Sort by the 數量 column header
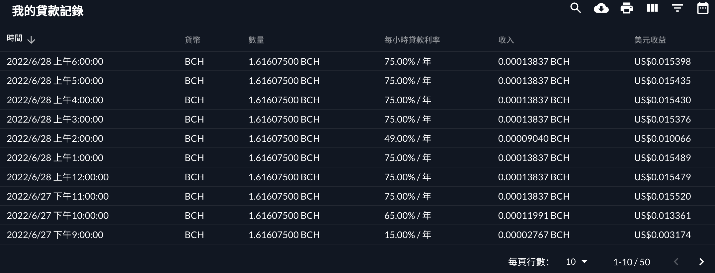Screen dimensions: 715x273 coord(256,40)
